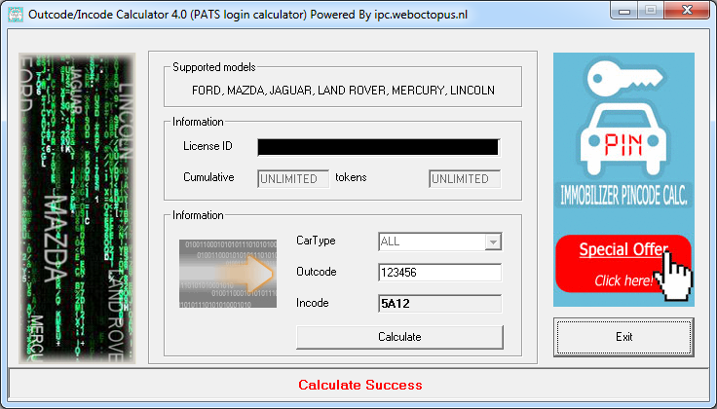Image resolution: width=717 pixels, height=409 pixels.
Task: Minimize the calculator window
Action: (x=624, y=11)
